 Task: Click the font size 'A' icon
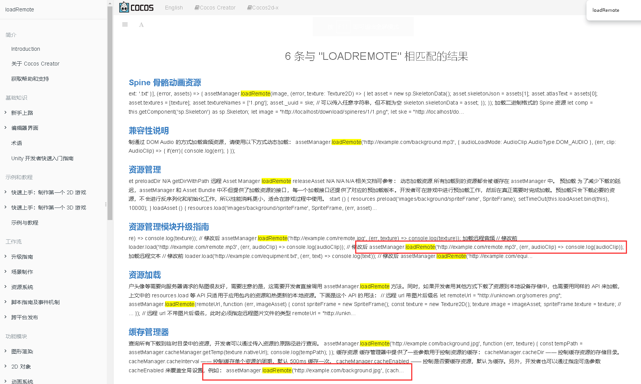pyautogui.click(x=141, y=24)
